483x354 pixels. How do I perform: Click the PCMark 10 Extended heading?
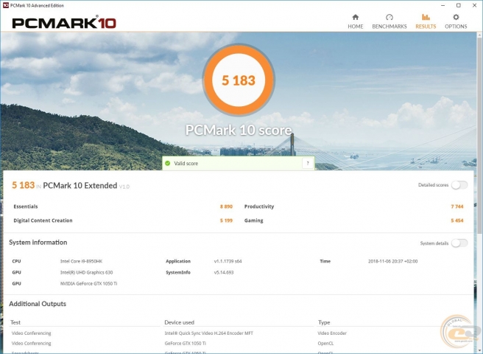pos(80,186)
